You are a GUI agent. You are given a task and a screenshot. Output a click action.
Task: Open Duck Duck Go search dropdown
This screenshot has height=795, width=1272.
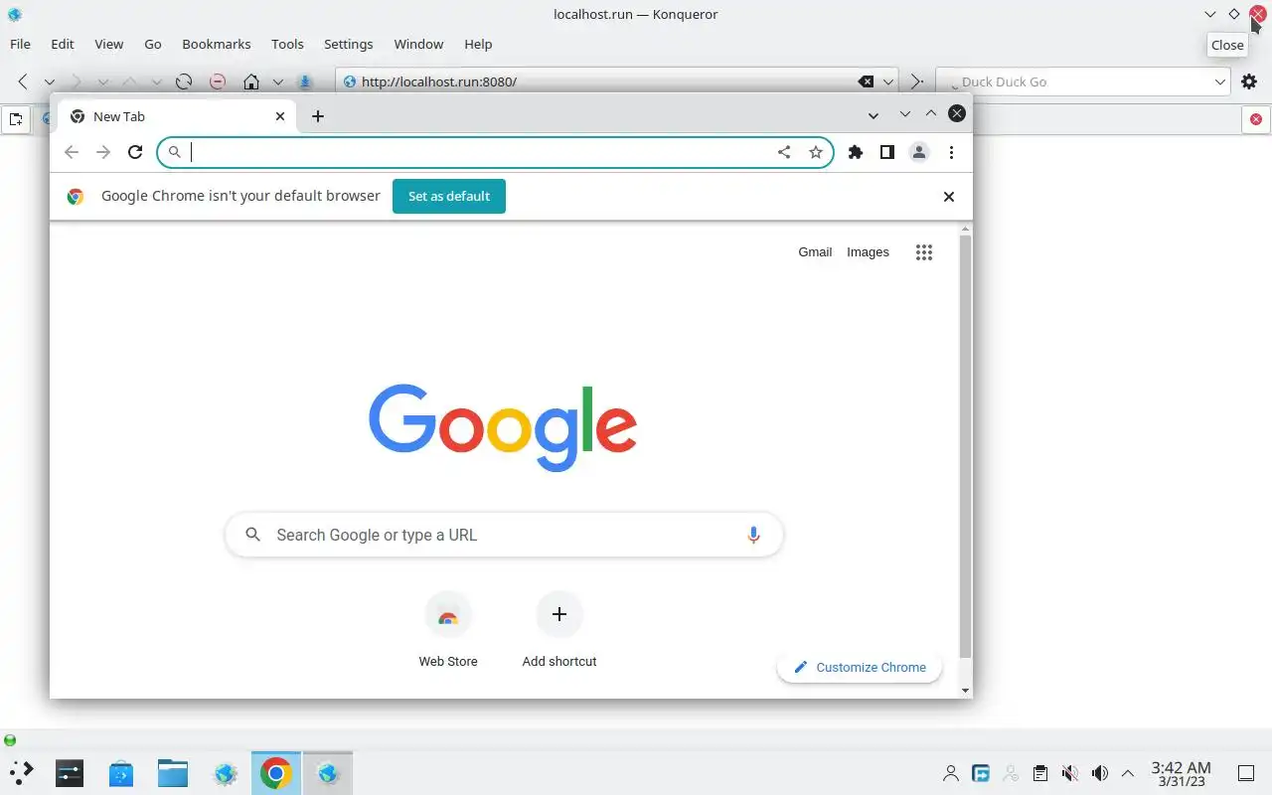[x=1221, y=81]
